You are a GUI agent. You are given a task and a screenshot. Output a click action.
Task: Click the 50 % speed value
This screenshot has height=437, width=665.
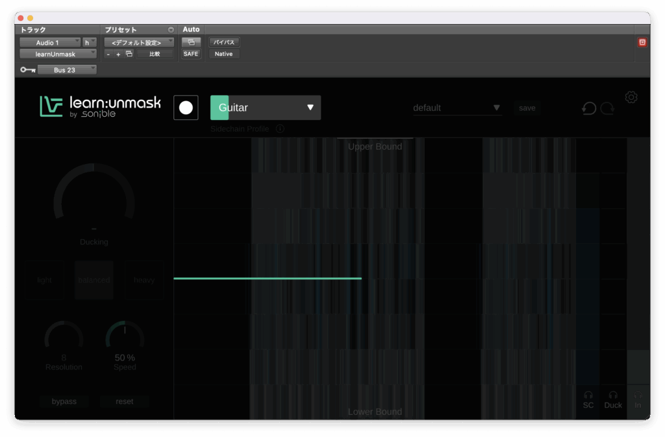pos(125,358)
